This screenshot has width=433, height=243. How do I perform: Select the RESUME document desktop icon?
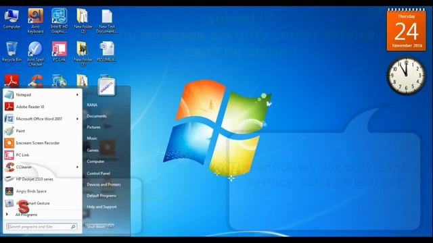point(107,51)
